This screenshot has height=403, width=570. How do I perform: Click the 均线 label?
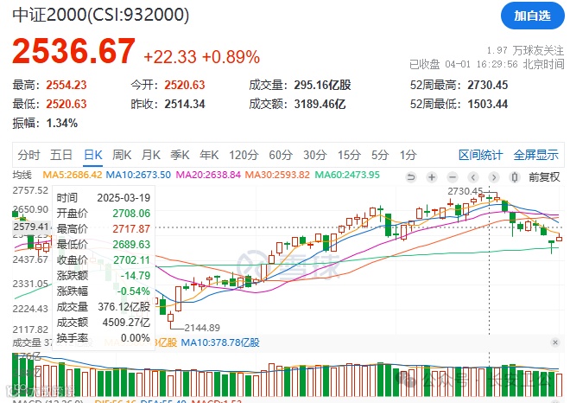(x=22, y=175)
